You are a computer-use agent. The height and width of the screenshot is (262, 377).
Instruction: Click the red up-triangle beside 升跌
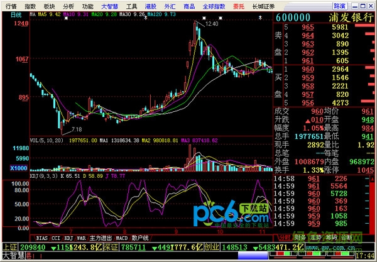[307, 121]
